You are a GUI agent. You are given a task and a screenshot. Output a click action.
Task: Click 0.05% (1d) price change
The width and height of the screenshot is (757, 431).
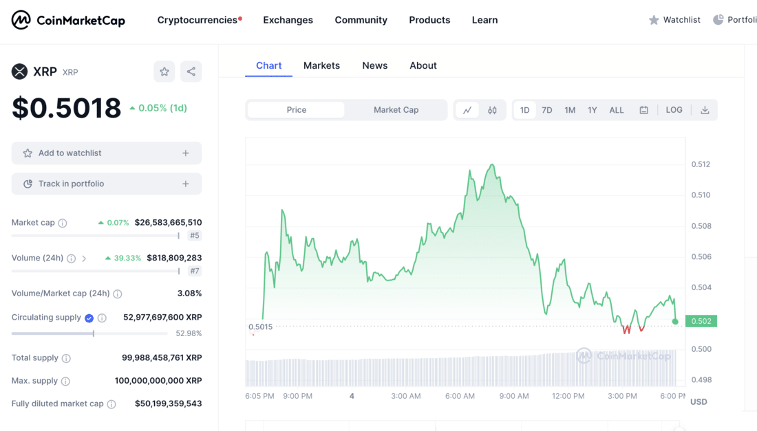tap(158, 108)
